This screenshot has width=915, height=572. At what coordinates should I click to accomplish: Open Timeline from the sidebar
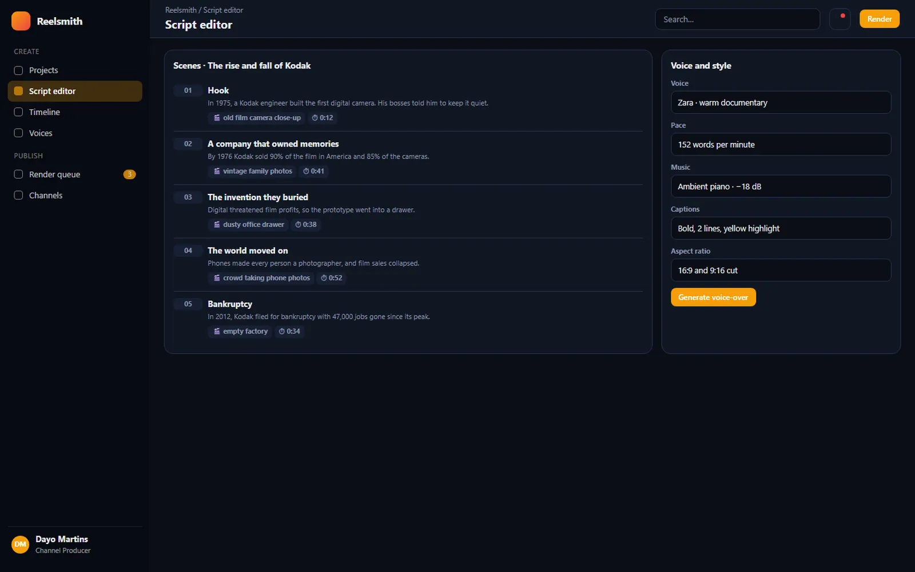pyautogui.click(x=75, y=112)
